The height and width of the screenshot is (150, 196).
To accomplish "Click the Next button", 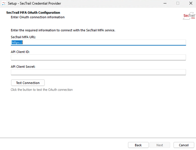I will [x=160, y=145].
